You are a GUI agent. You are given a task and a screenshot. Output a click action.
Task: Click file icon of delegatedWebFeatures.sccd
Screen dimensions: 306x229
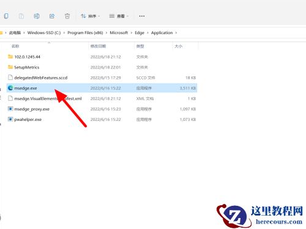(x=10, y=78)
